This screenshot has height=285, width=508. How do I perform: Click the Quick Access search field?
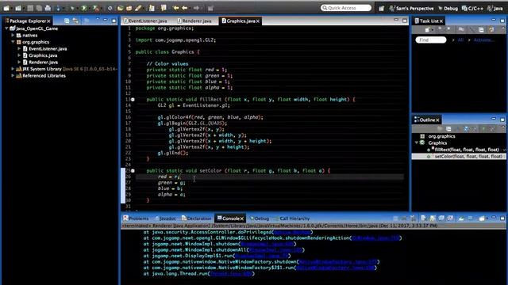346,8
